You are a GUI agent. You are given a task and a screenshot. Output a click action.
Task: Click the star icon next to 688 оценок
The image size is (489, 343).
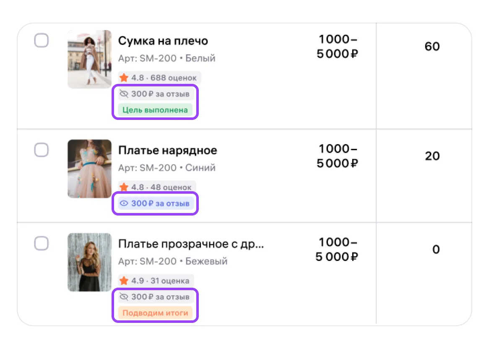tap(124, 78)
